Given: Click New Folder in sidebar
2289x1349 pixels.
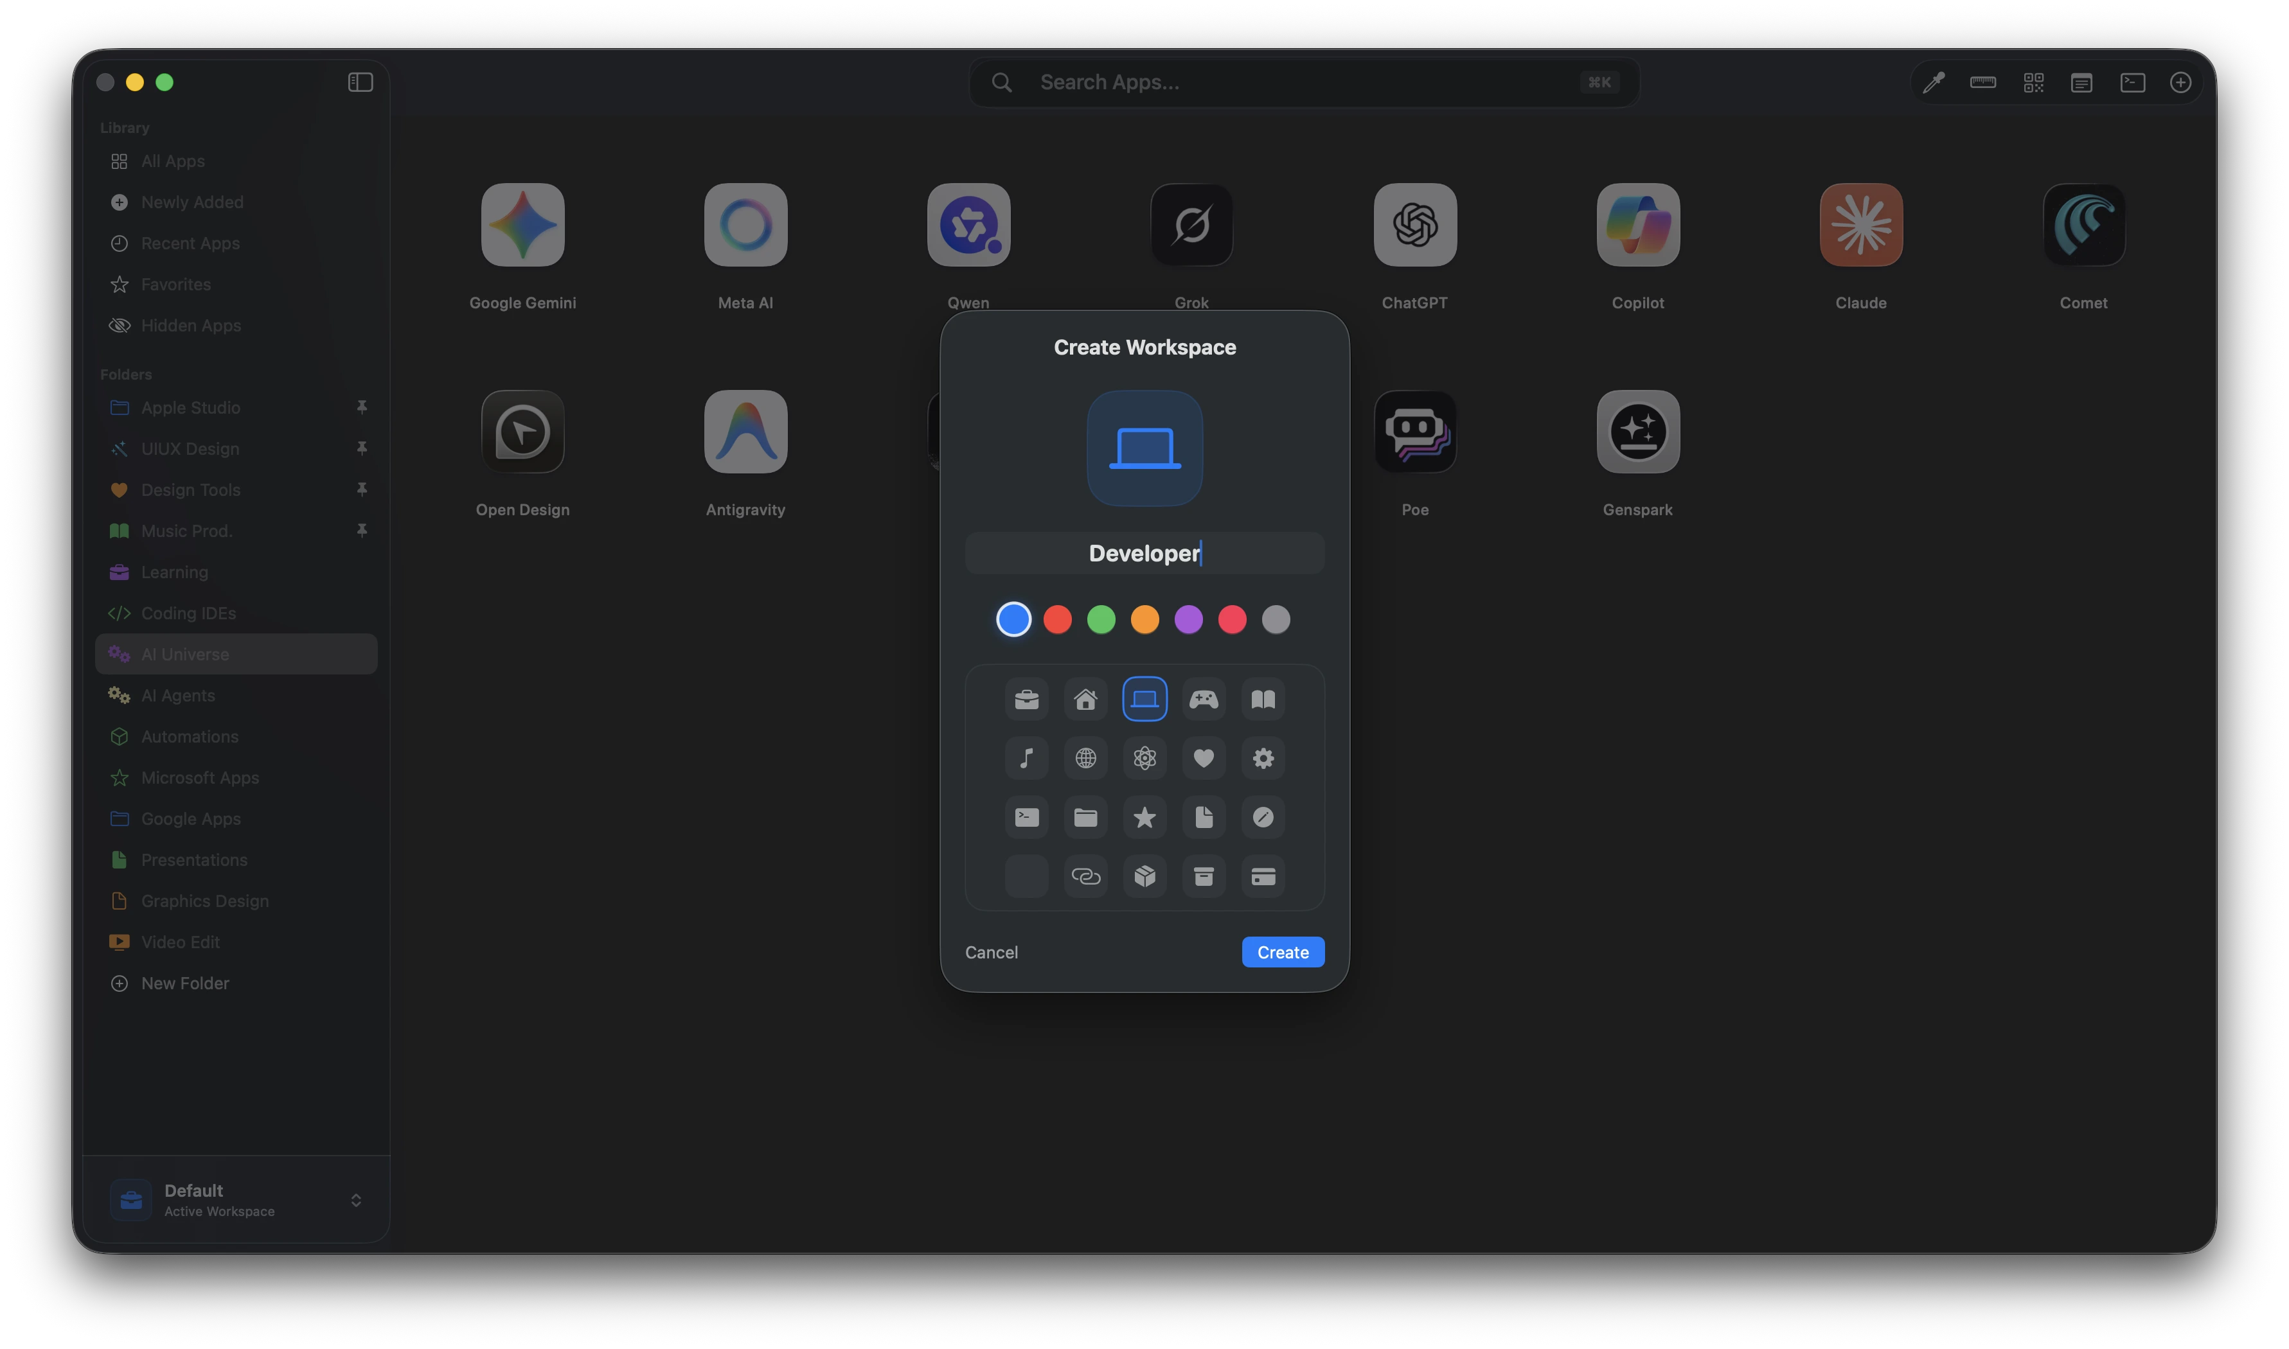Looking at the screenshot, I should click(236, 983).
